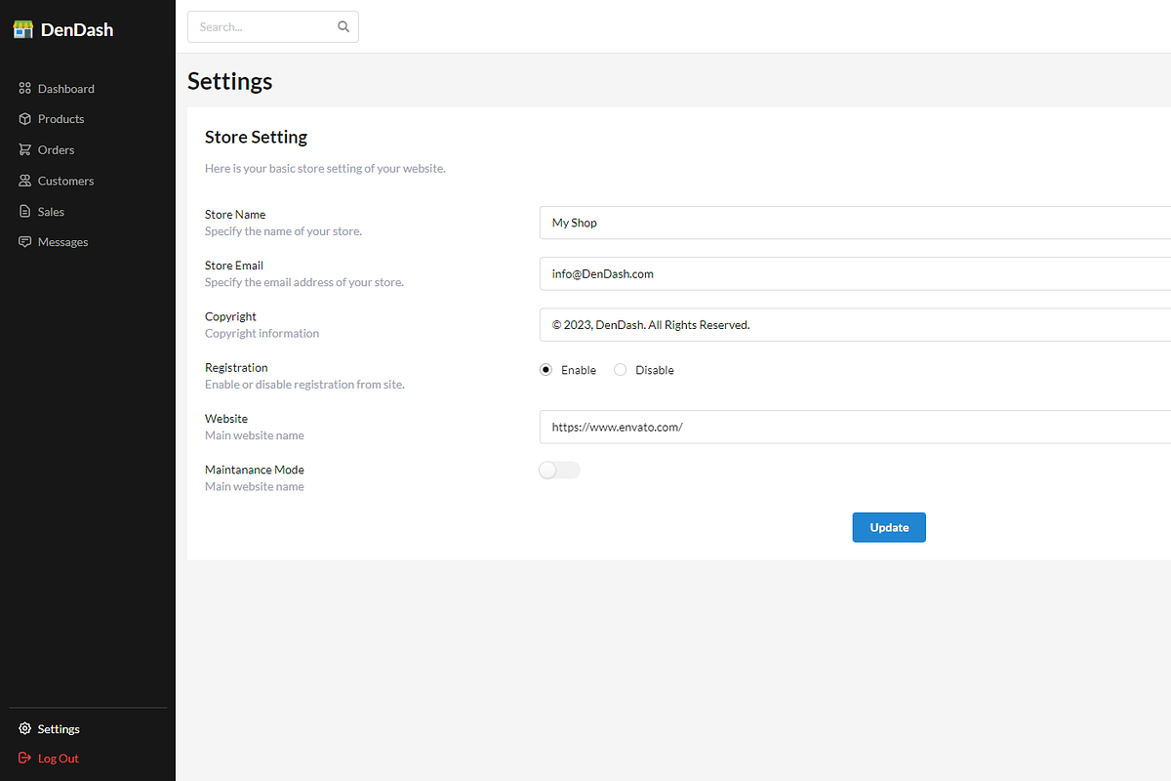Screen dimensions: 1171x781
Task: Click the red Log Out arrow icon
Action: pyautogui.click(x=25, y=759)
